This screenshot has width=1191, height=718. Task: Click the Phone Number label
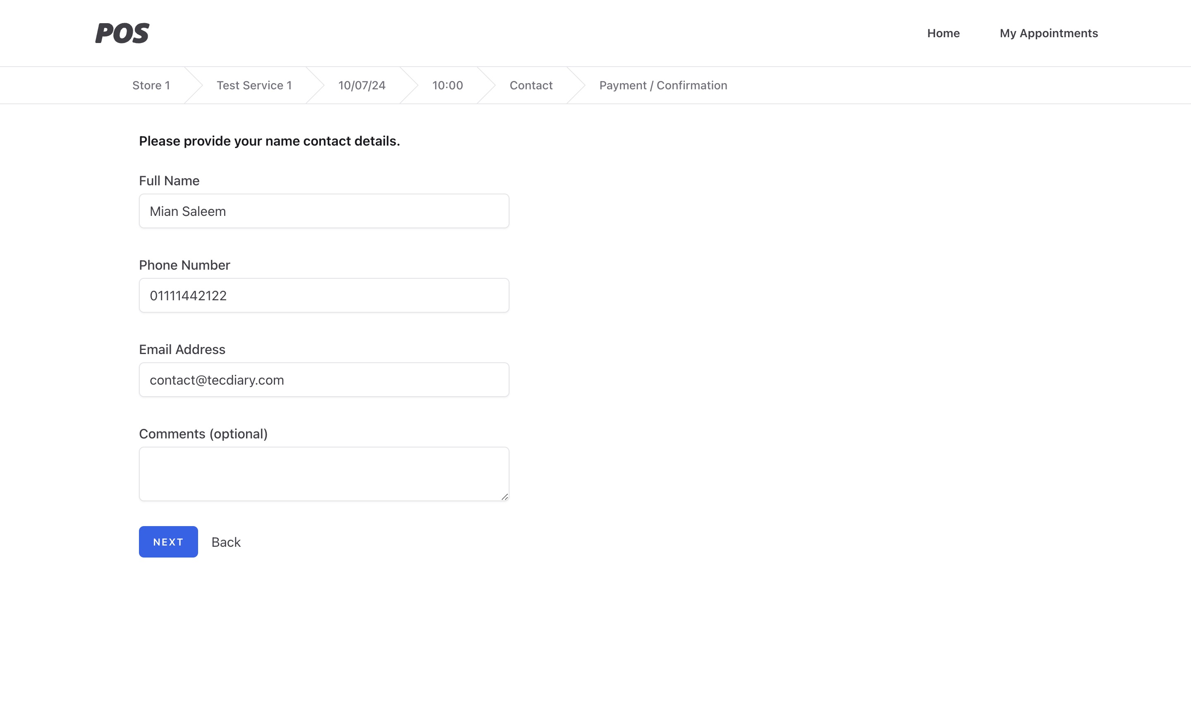[x=184, y=265]
